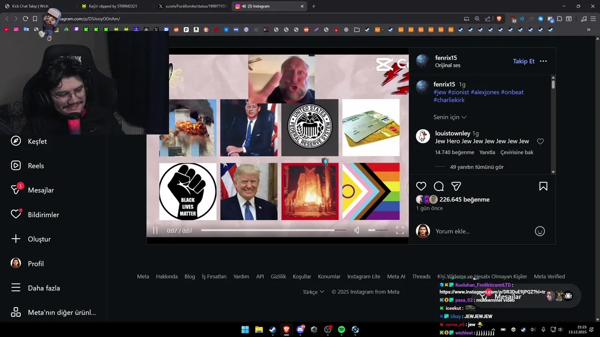Open the Meta Verified footer link
The height and width of the screenshot is (337, 600).
tap(549, 277)
